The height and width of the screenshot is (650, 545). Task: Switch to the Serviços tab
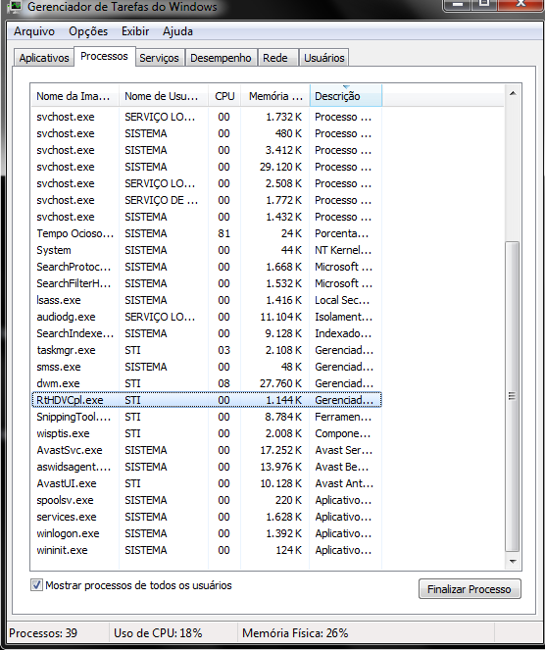(x=159, y=58)
